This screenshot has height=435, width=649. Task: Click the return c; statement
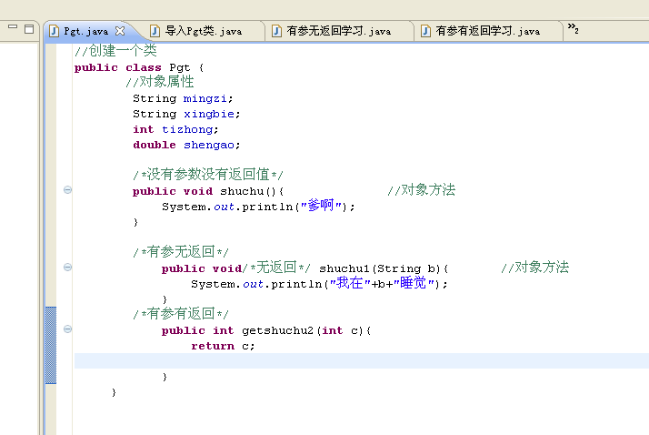[223, 346]
